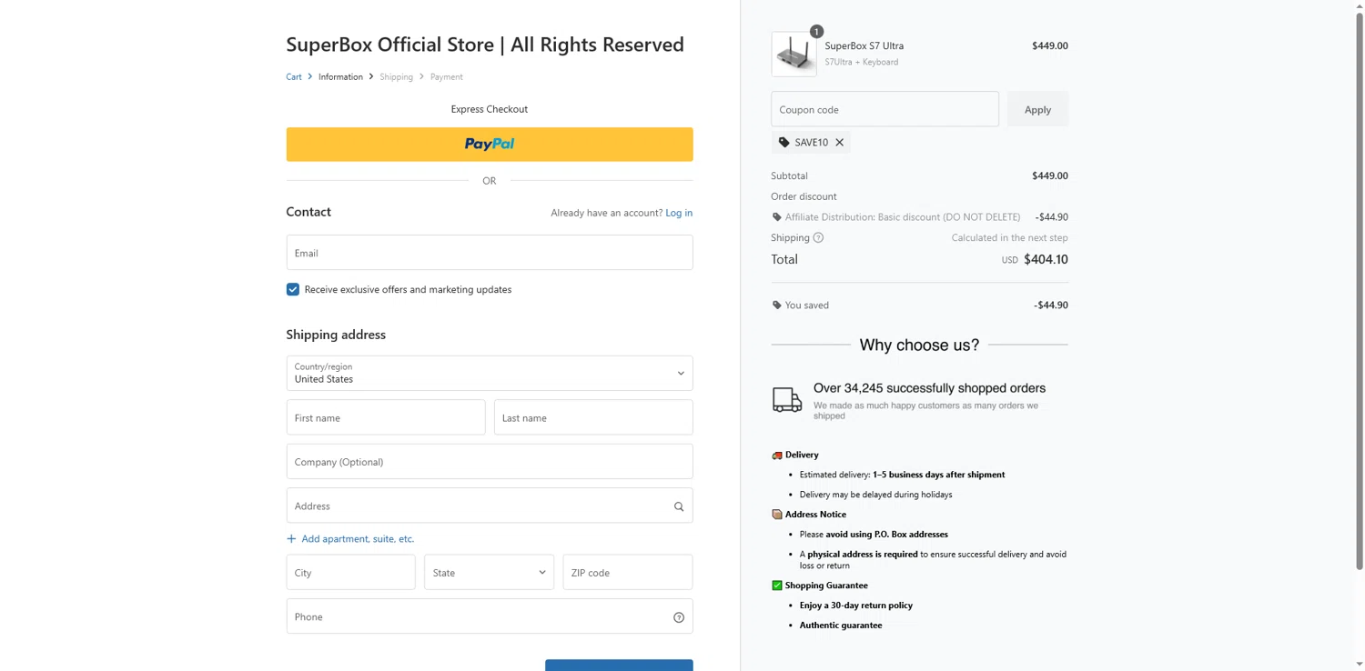
Task: Apply the coupon code
Action: tap(1037, 110)
